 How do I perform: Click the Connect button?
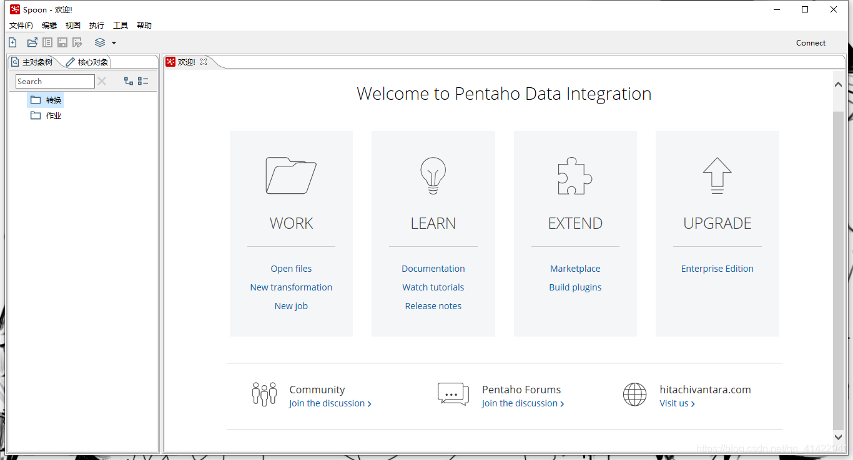click(811, 43)
